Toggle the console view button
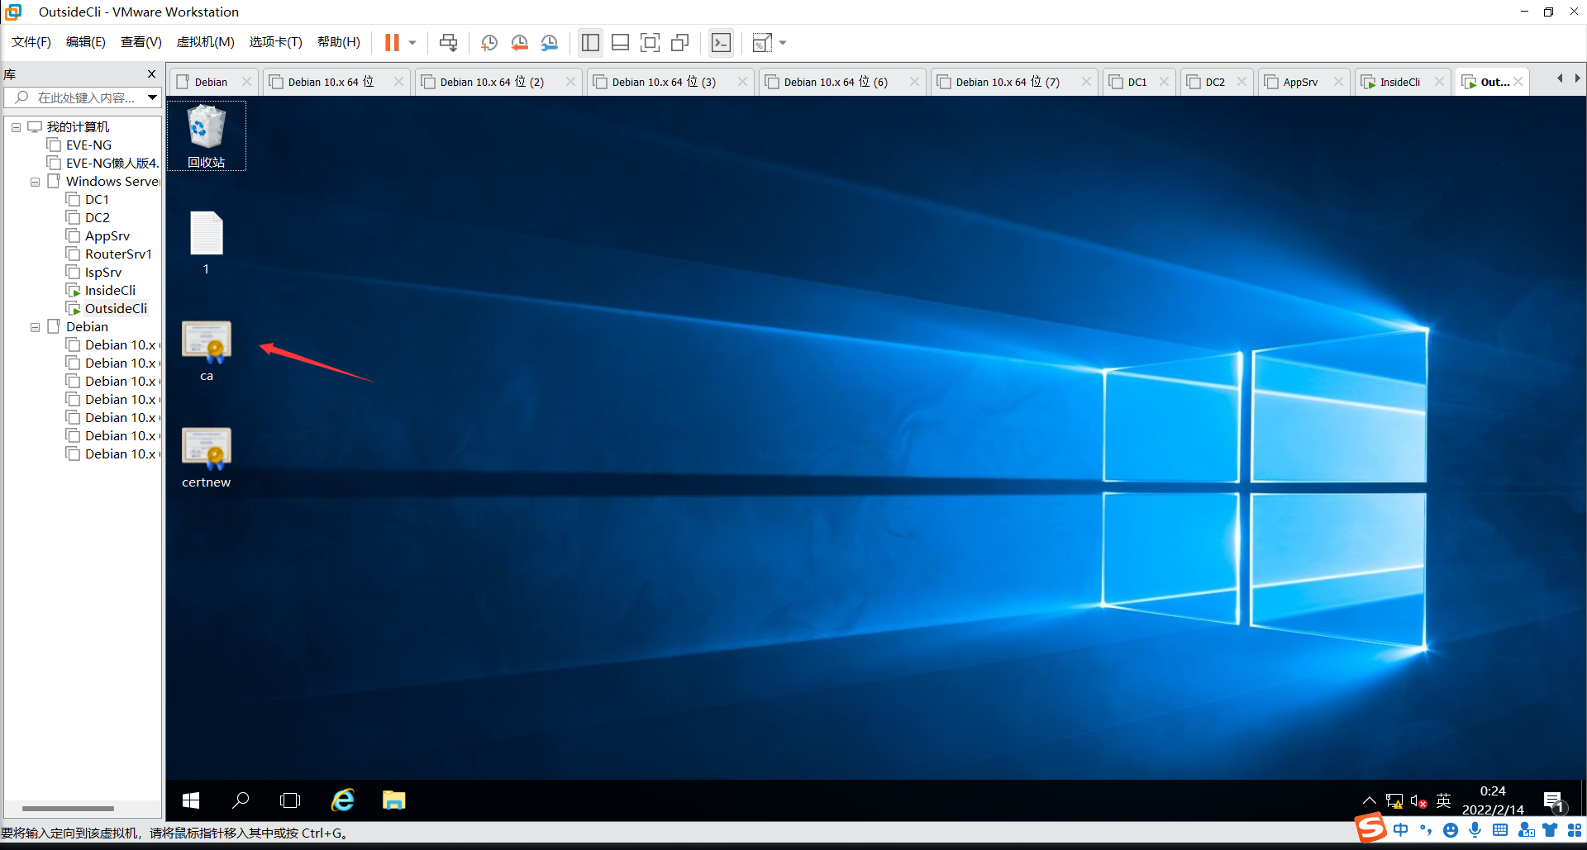The width and height of the screenshot is (1587, 850). 722,43
